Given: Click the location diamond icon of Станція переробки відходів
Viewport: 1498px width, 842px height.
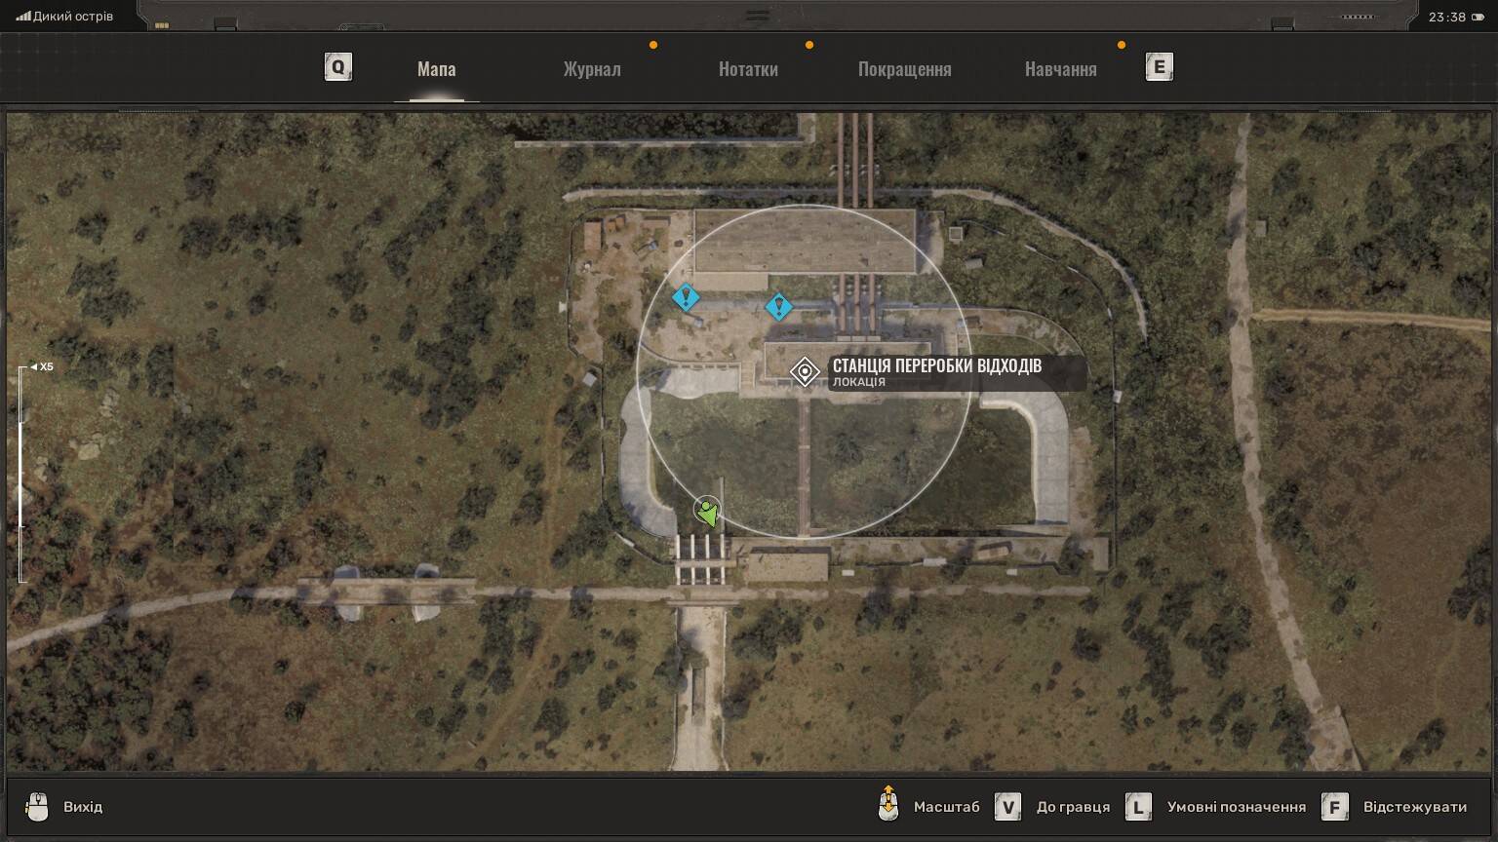Looking at the screenshot, I should click(805, 371).
